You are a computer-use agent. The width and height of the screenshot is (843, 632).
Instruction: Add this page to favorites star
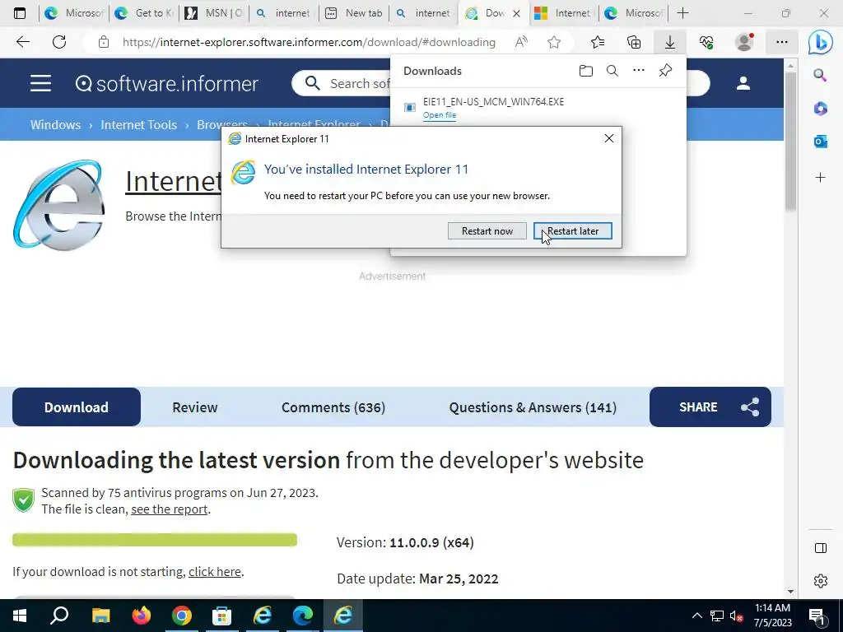point(554,42)
